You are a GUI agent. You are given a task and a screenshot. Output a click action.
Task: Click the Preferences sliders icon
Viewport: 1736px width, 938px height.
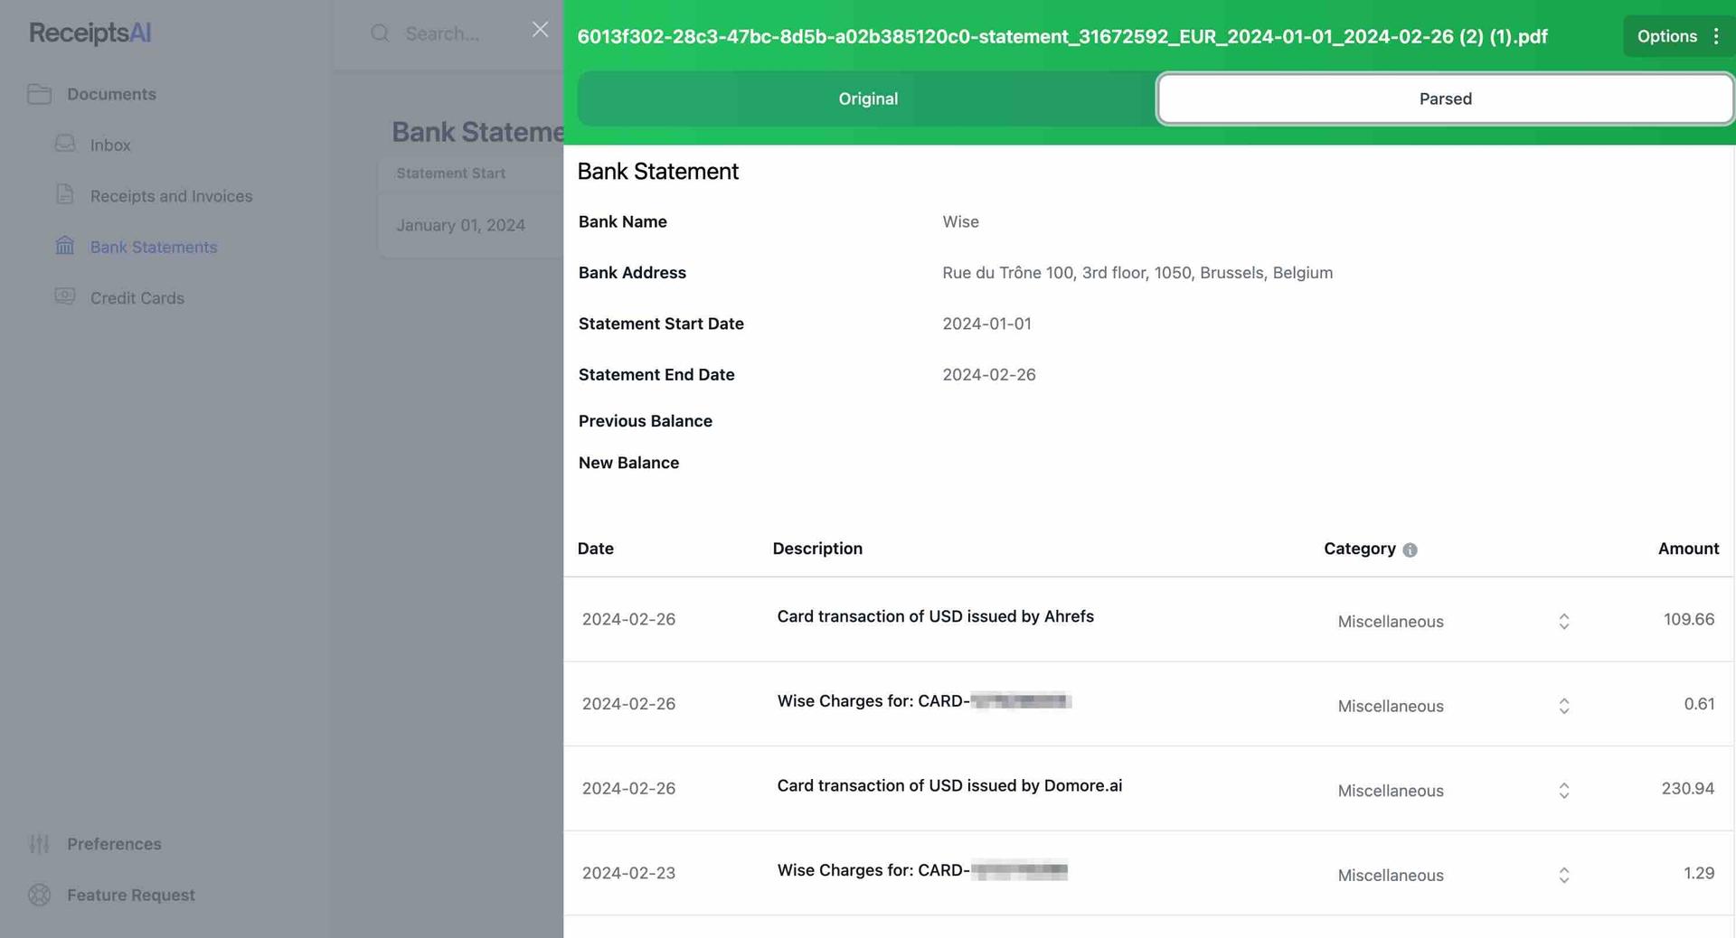point(39,844)
